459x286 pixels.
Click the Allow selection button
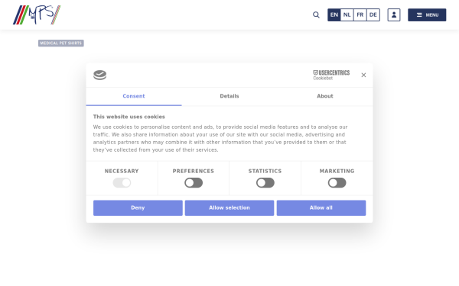point(229,207)
